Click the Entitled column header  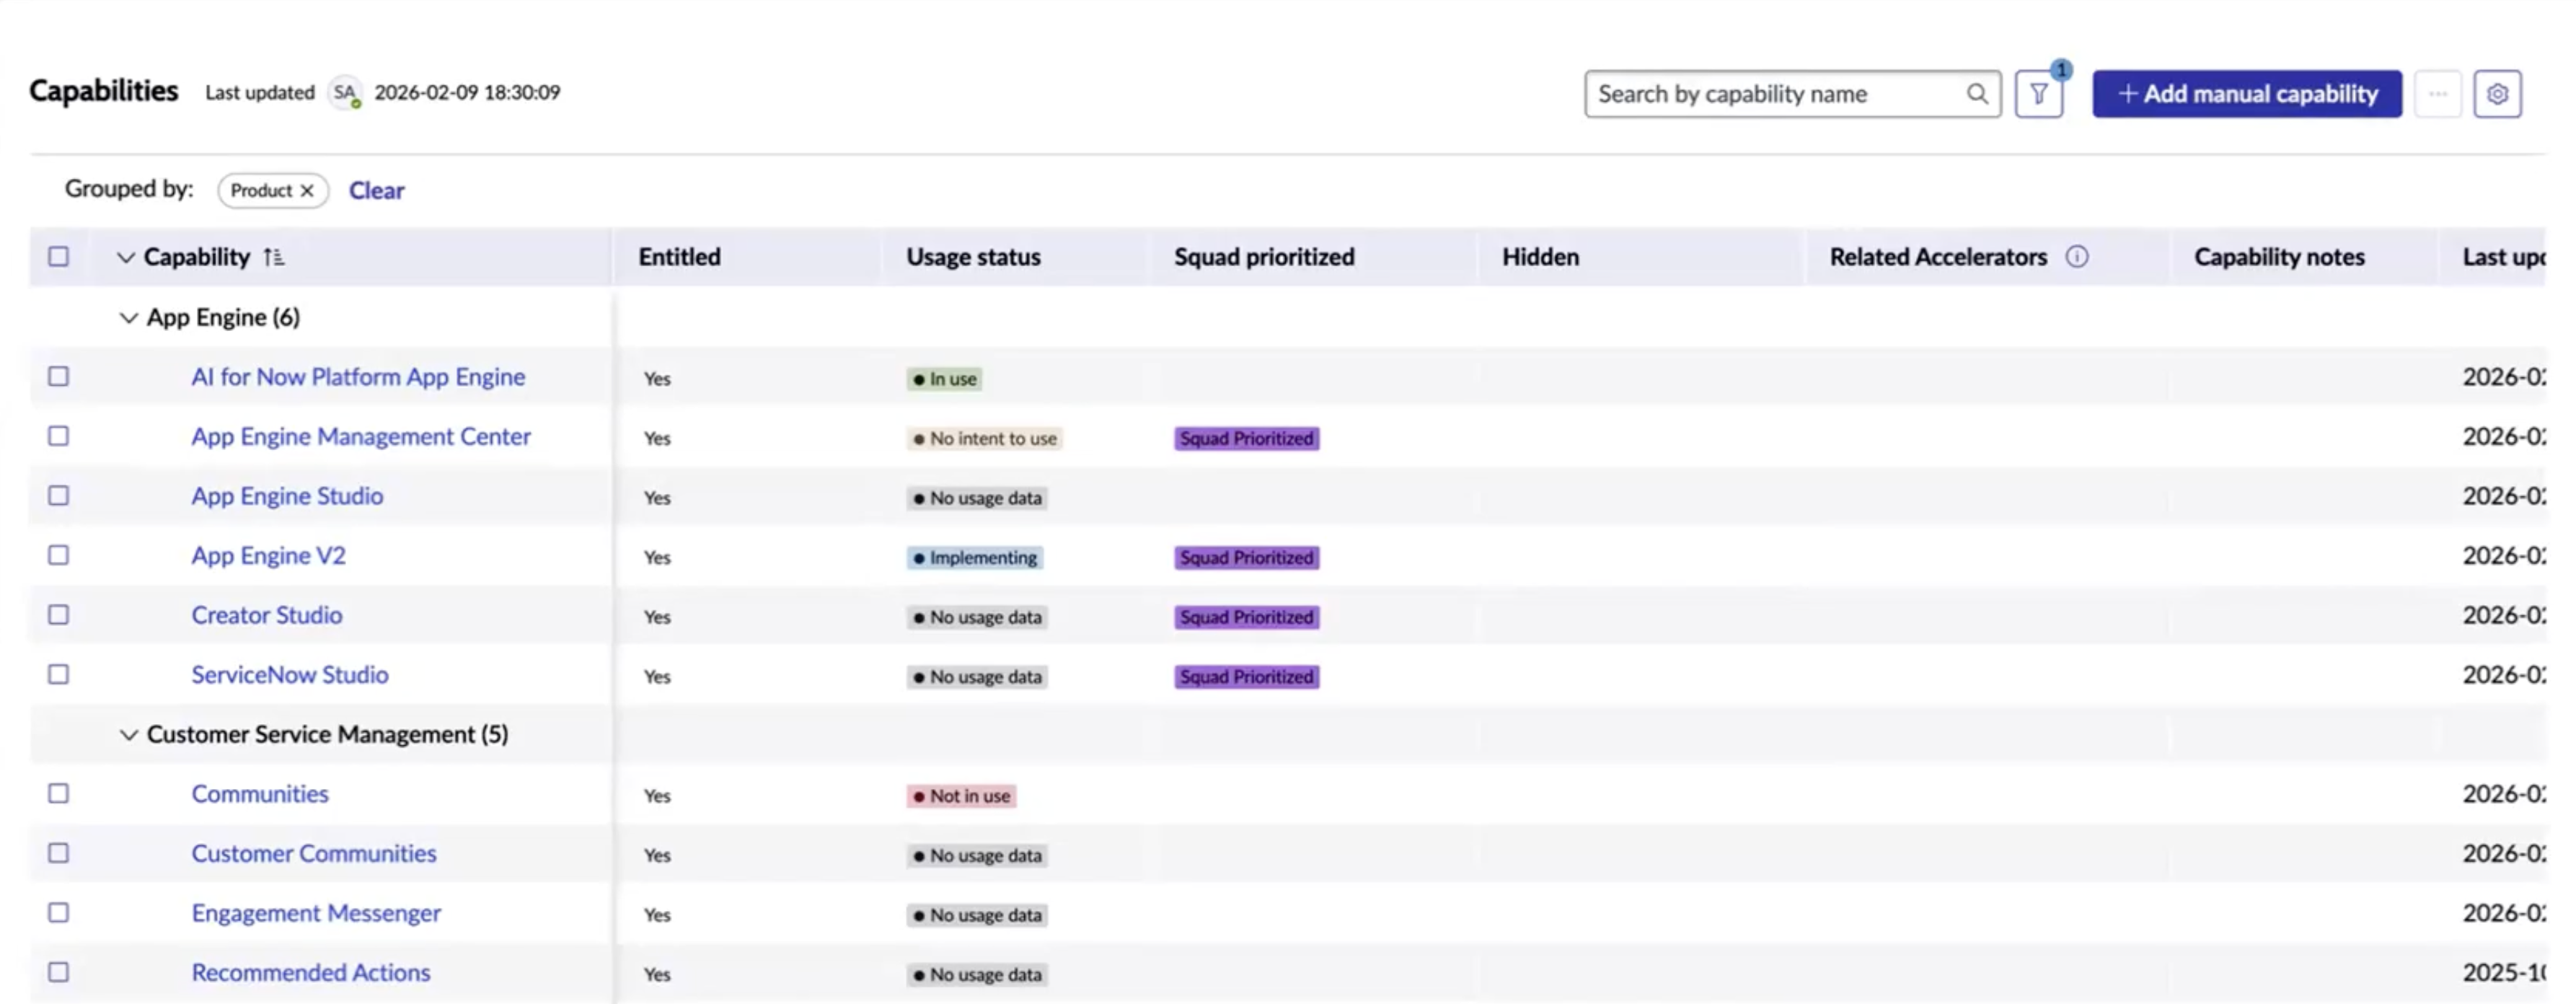(x=679, y=257)
